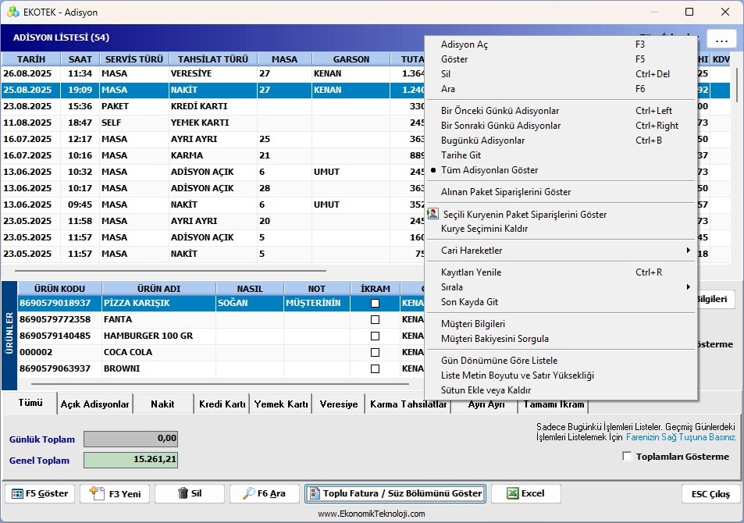The image size is (744, 523).
Task: Check İKRAM box for HAMBURGER 100 GR
Action: point(375,336)
